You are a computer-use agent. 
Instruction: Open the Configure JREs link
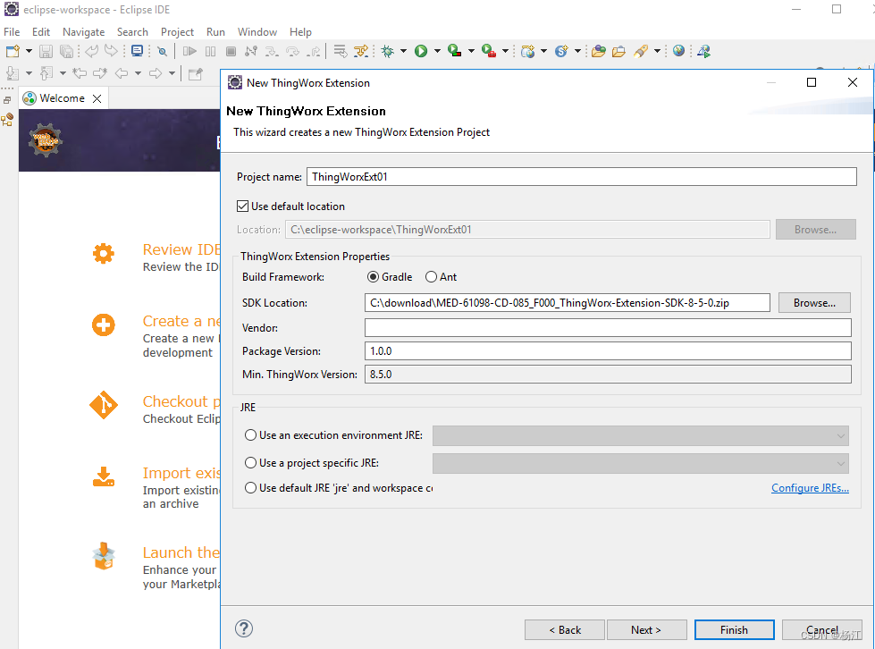[810, 488]
